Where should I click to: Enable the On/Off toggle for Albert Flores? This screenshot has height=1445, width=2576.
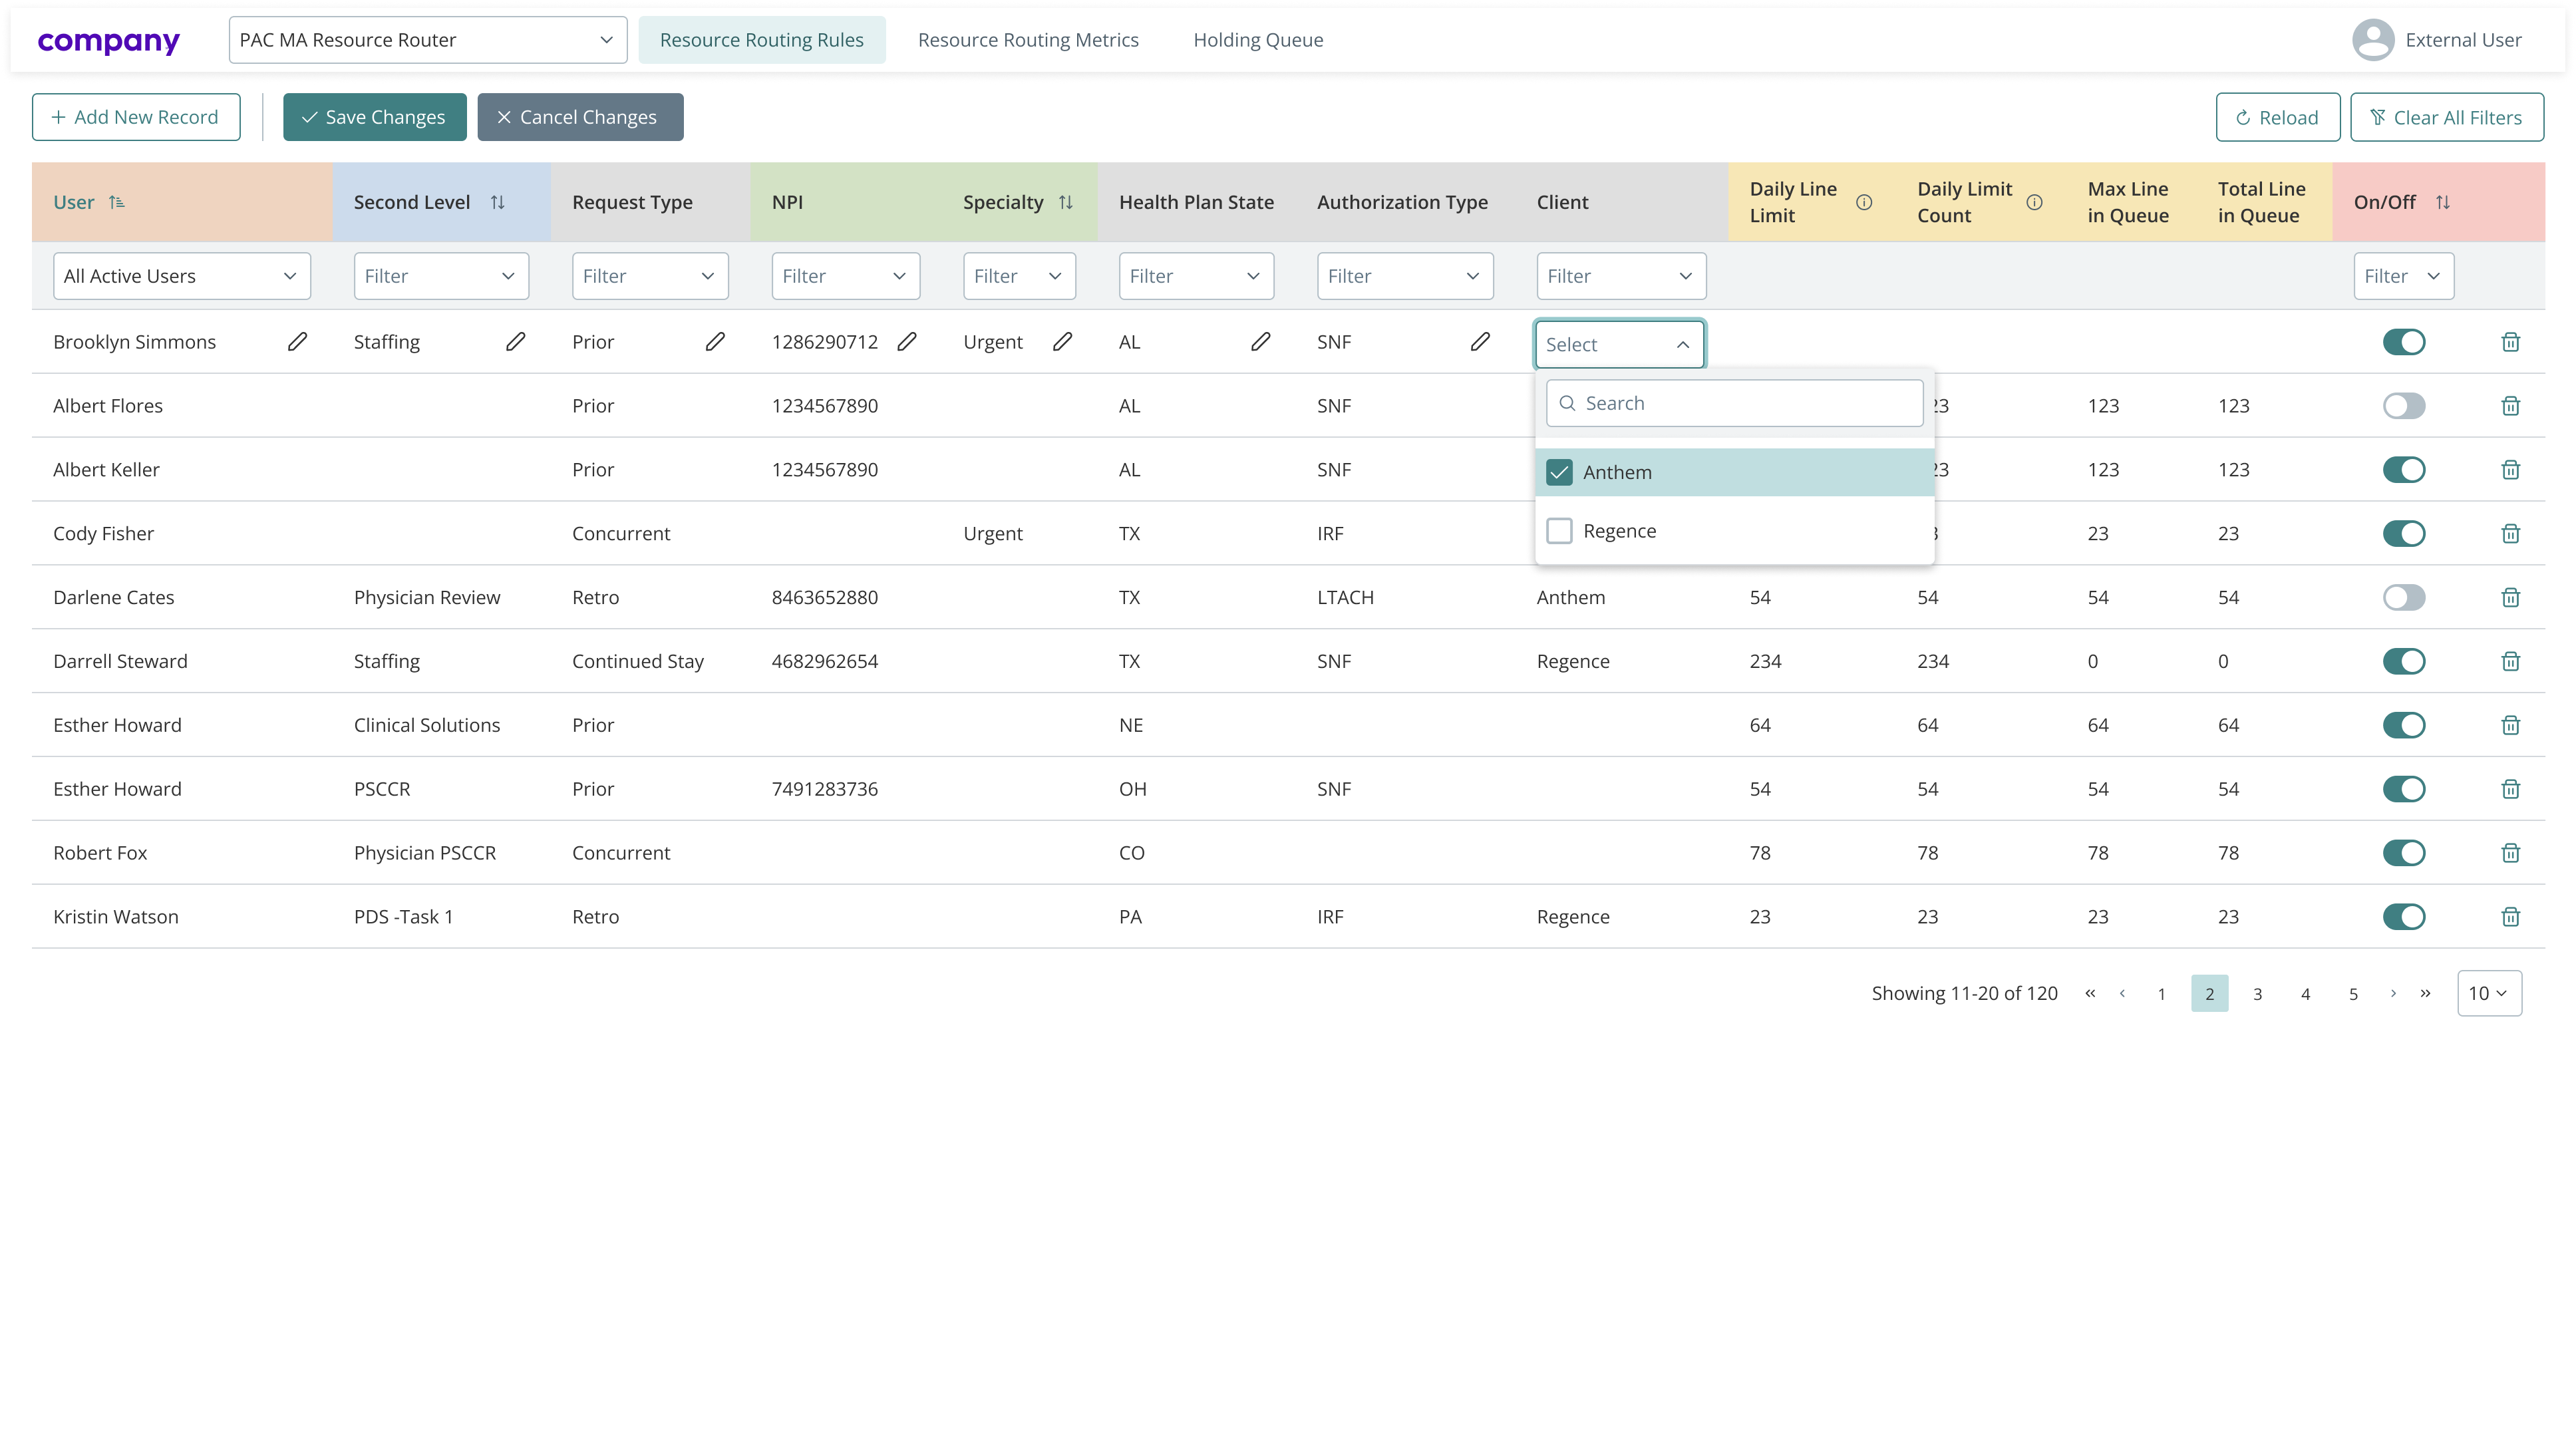click(2405, 406)
